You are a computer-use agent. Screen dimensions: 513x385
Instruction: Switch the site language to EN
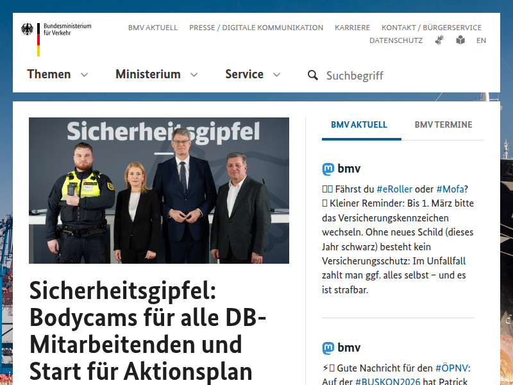pyautogui.click(x=481, y=40)
